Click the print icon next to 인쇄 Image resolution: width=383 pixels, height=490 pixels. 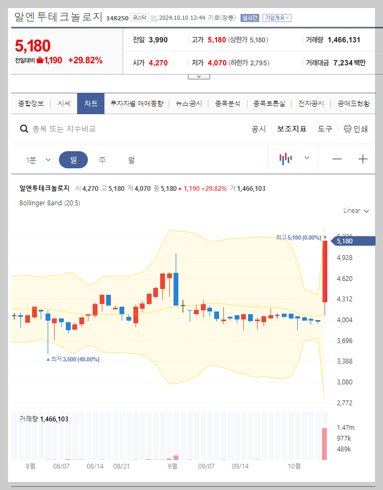coord(347,129)
